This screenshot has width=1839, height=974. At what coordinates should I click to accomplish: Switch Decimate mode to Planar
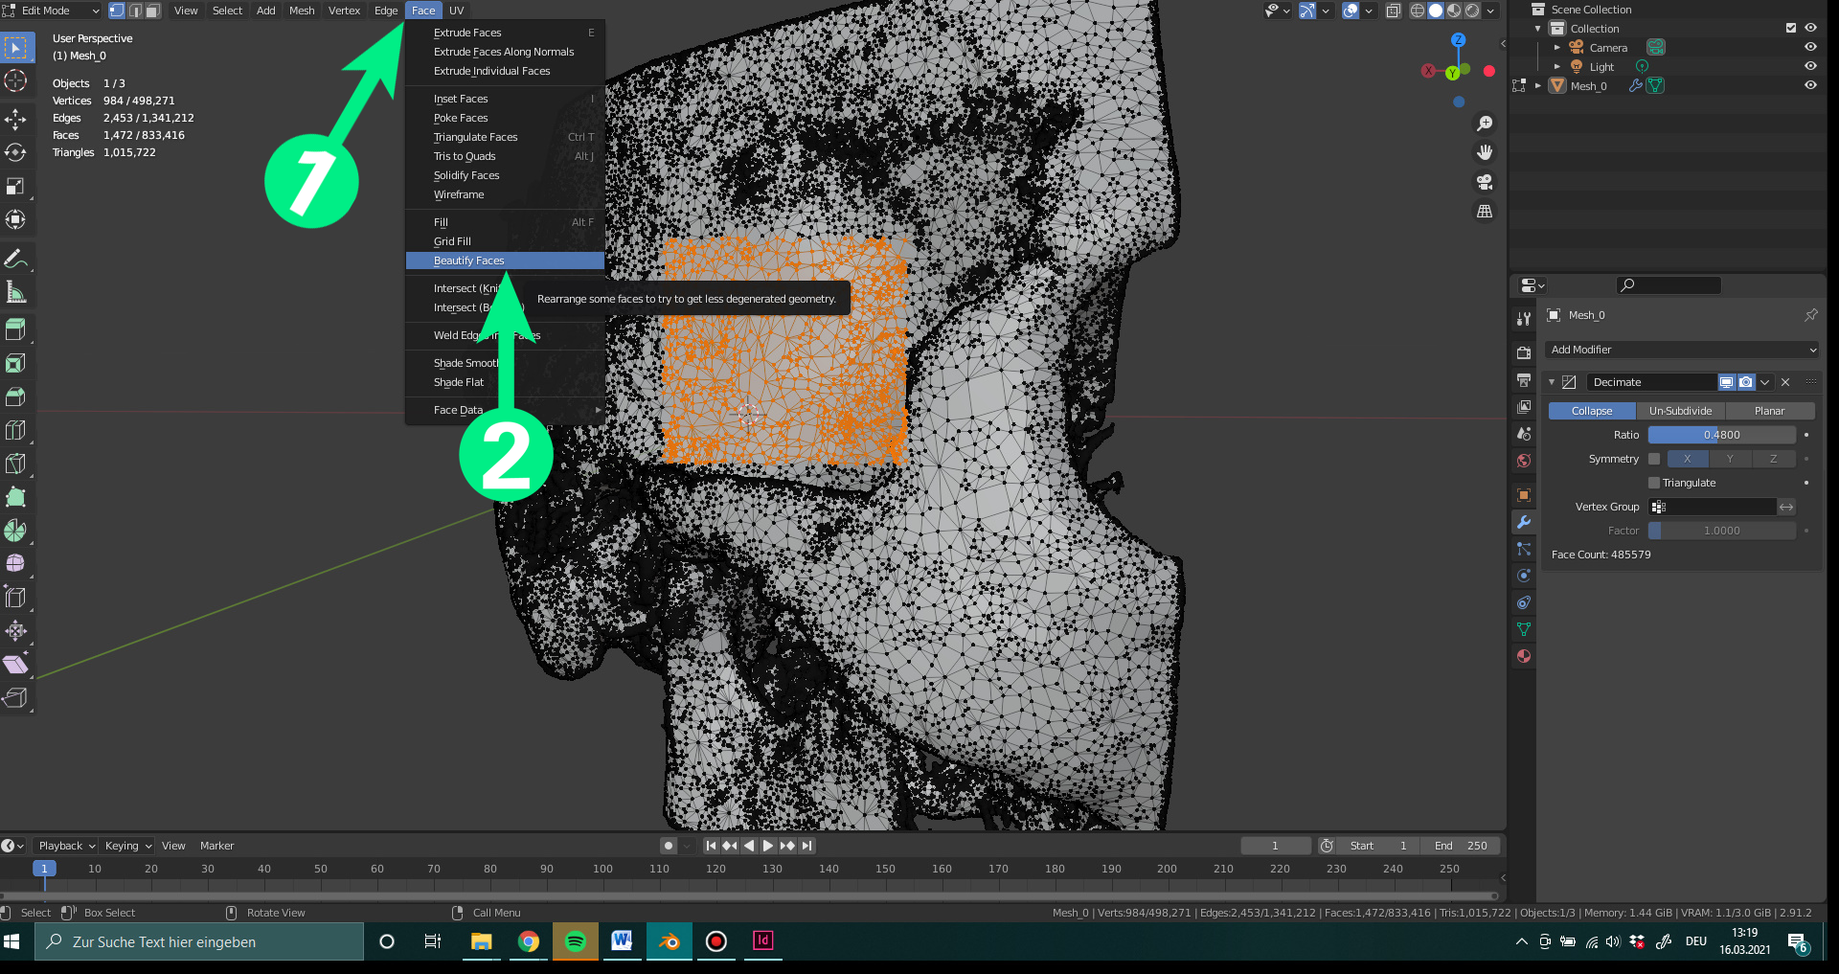pos(1769,411)
